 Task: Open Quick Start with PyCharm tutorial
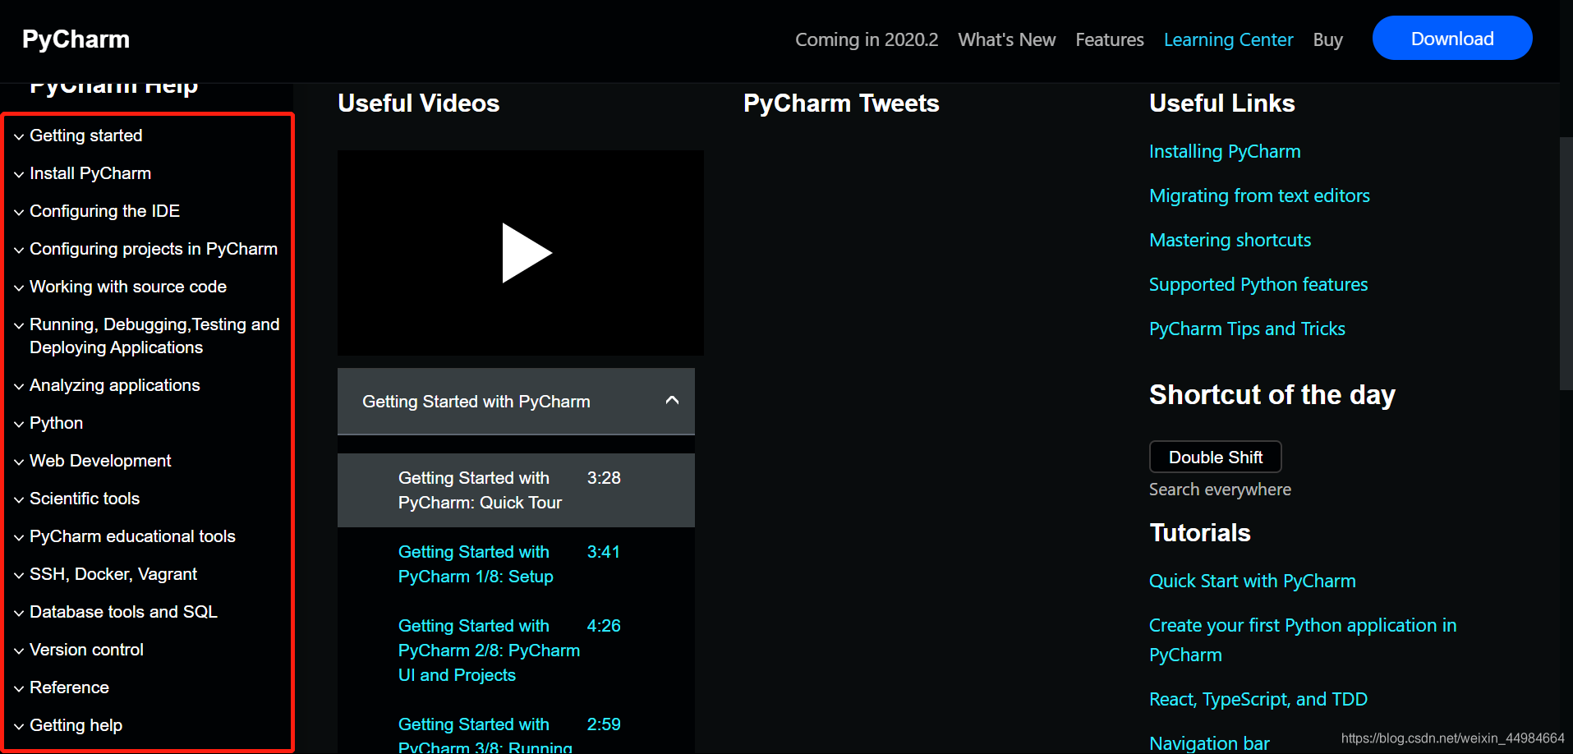click(1252, 581)
